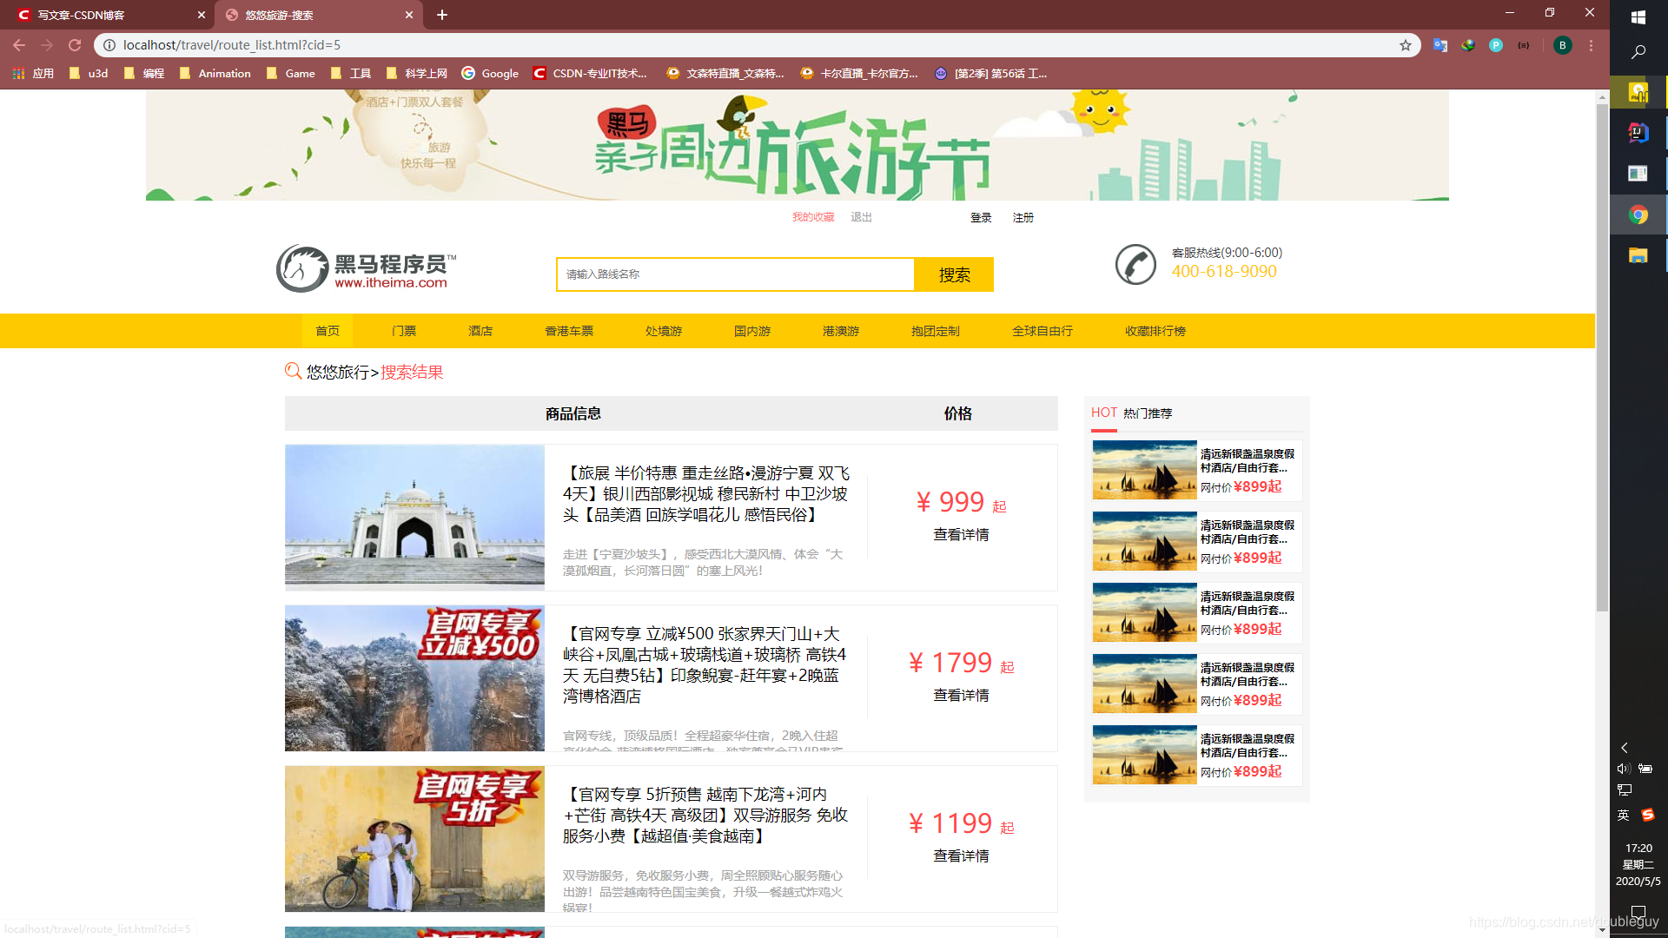The height and width of the screenshot is (938, 1668).
Task: Open new tab with plus button
Action: (442, 15)
